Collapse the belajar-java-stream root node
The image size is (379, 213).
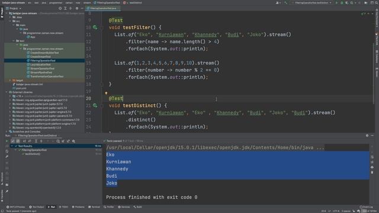tap(7, 13)
